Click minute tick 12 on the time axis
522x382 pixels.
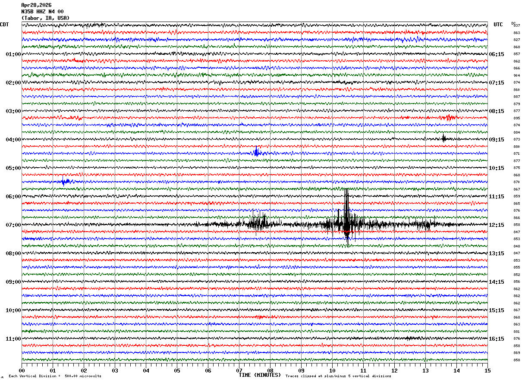[395, 370]
